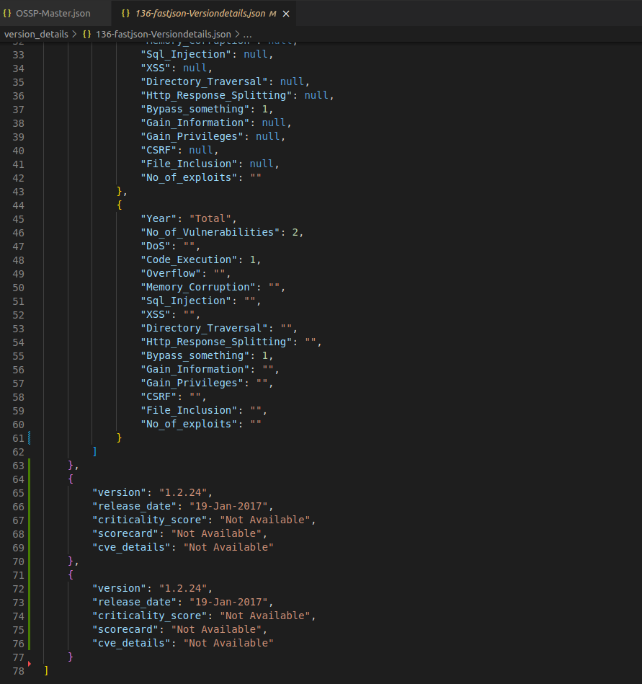The image size is (642, 684).
Task: Click "Gain_Privileges" on line 39
Action: (192, 136)
